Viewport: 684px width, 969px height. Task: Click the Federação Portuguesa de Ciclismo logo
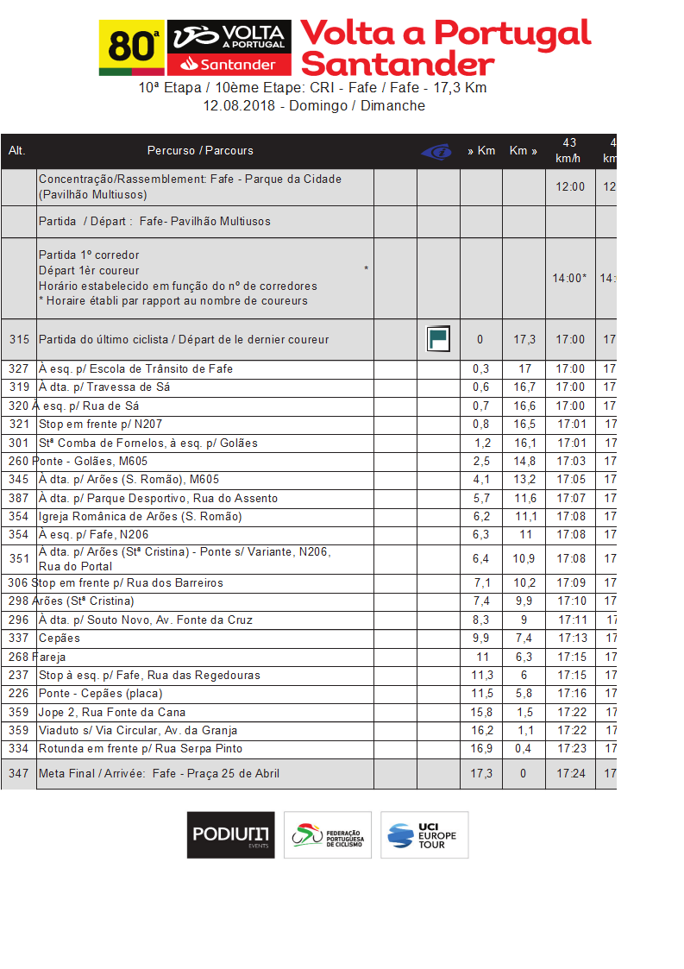(x=328, y=835)
